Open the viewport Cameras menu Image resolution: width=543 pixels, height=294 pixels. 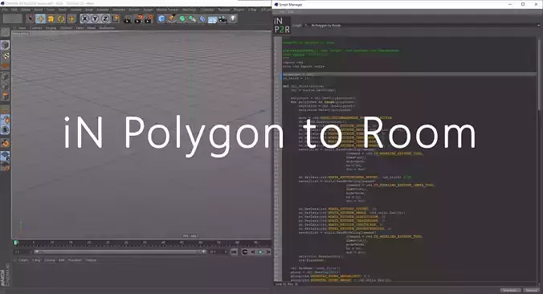coord(35,28)
